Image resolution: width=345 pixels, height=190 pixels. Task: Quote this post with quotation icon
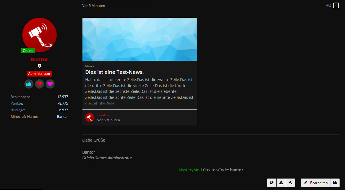pos(335,183)
